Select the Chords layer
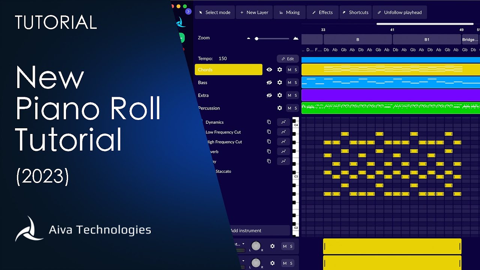Screen dimensions: 480x270 (x=228, y=70)
